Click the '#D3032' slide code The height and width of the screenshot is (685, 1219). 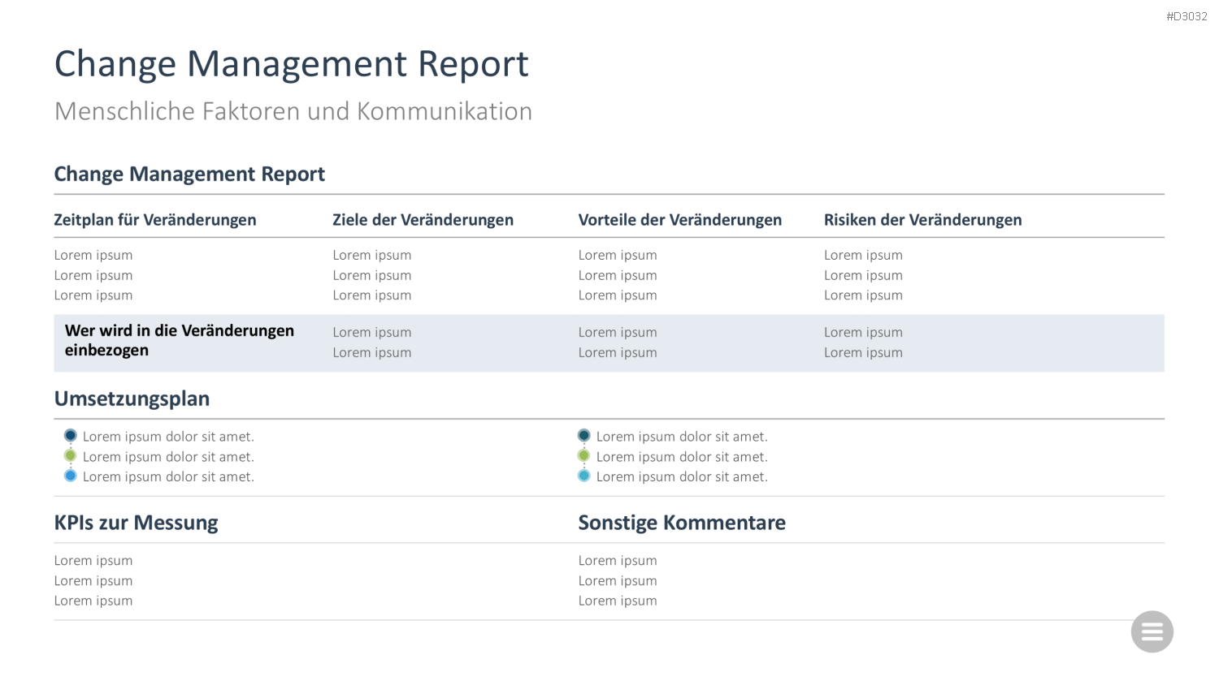tap(1186, 16)
